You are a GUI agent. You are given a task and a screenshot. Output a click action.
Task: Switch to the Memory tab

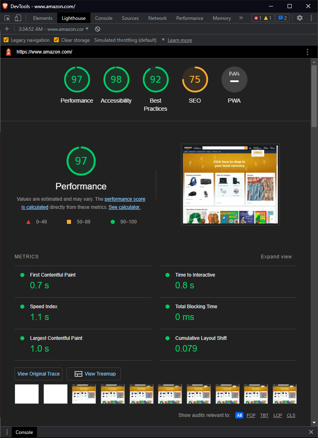(221, 18)
